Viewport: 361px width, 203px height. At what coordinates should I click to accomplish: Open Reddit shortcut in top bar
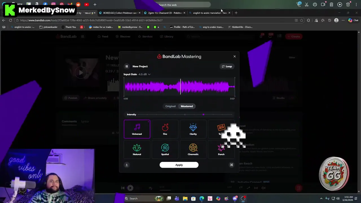pos(78,5)
